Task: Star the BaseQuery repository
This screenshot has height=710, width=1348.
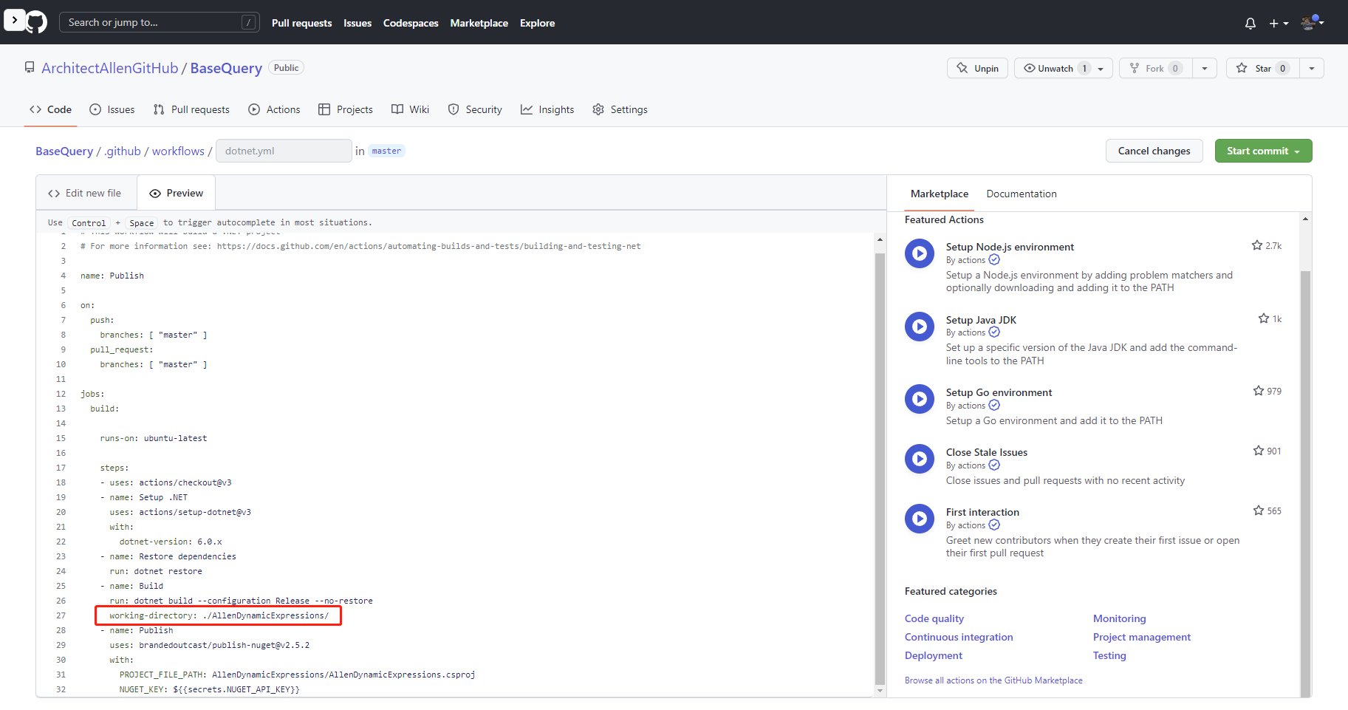Action: pos(1263,68)
